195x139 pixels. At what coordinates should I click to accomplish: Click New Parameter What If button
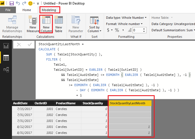coord(76,24)
